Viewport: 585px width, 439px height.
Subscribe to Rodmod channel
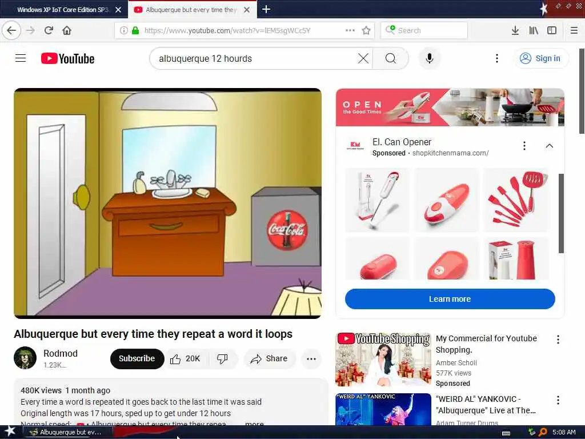(x=137, y=358)
